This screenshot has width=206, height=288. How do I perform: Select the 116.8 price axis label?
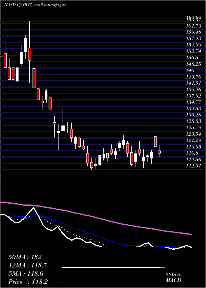[x=192, y=153]
